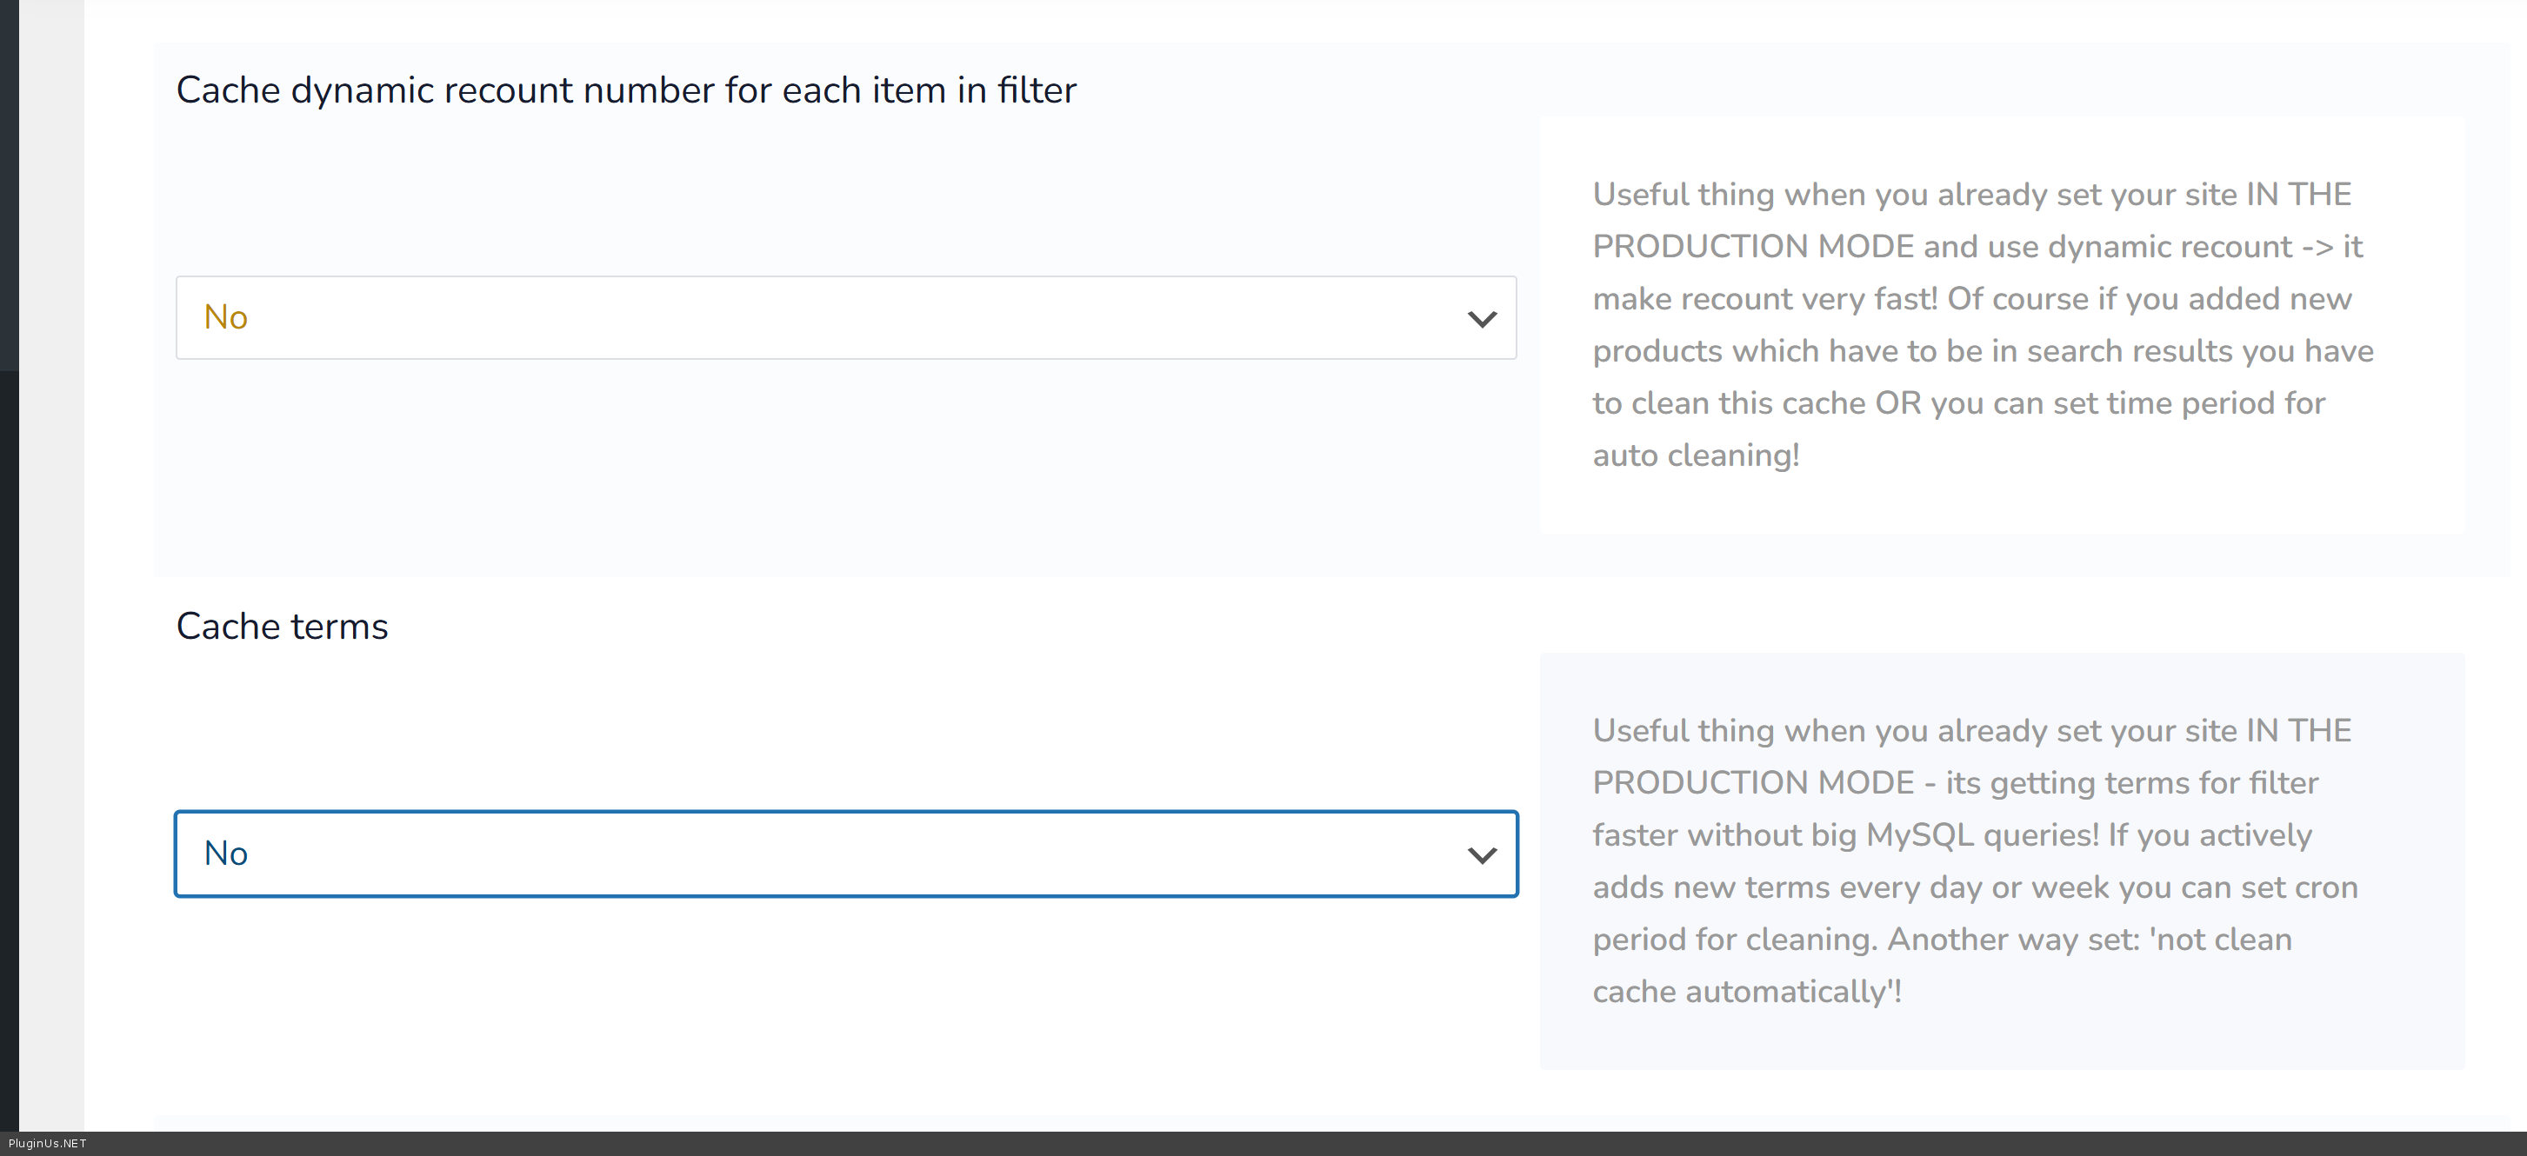The image size is (2527, 1156).
Task: Click the blue 'No' value under Cache terms
Action: pyautogui.click(x=225, y=854)
